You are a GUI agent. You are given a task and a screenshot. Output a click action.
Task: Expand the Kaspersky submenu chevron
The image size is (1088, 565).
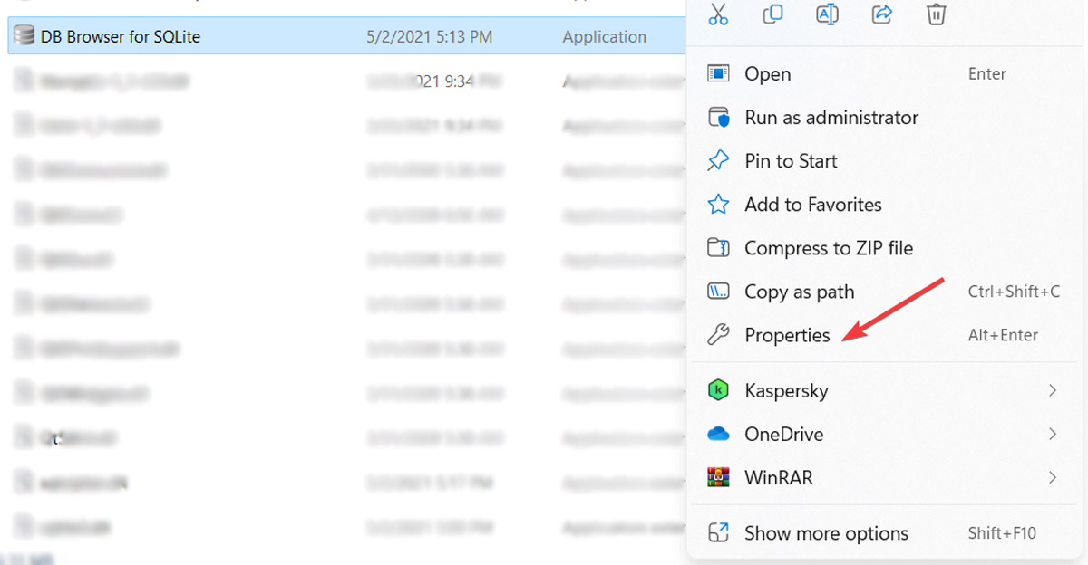1052,390
